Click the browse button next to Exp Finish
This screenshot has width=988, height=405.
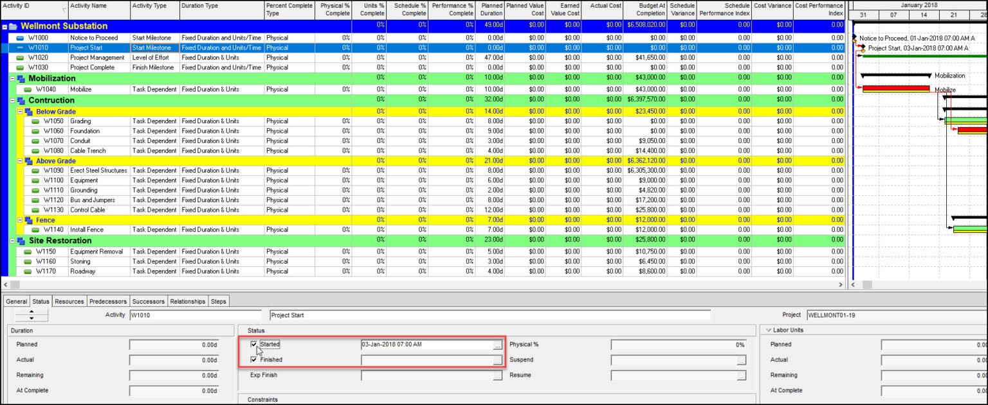click(499, 375)
